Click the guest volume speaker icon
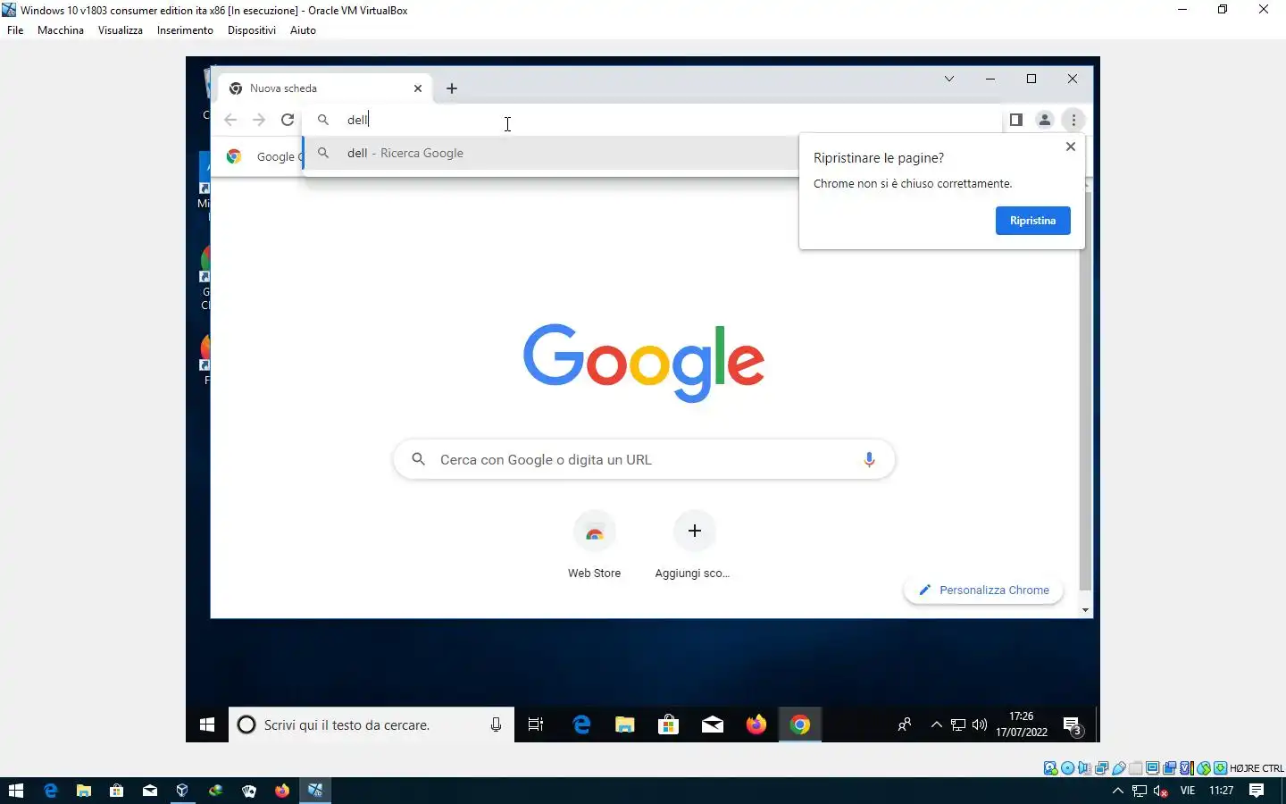 pyautogui.click(x=980, y=724)
